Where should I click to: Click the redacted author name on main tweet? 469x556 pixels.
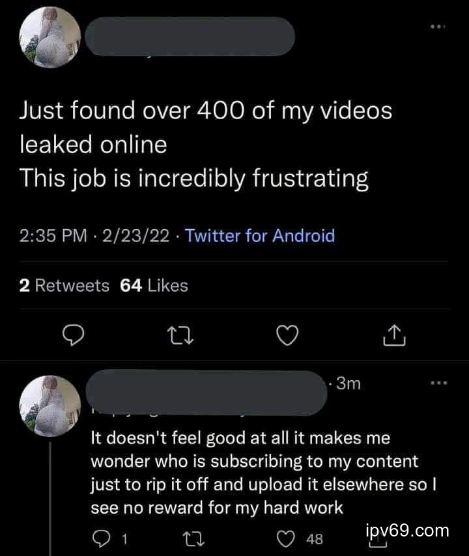[189, 36]
